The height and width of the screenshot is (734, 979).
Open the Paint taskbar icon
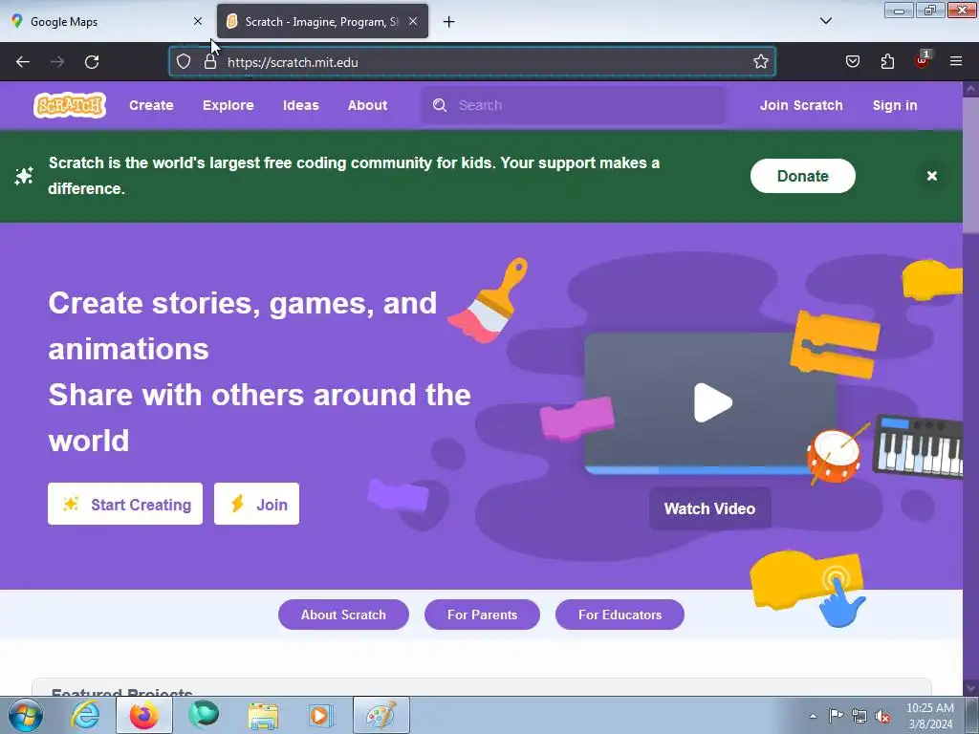tap(381, 715)
